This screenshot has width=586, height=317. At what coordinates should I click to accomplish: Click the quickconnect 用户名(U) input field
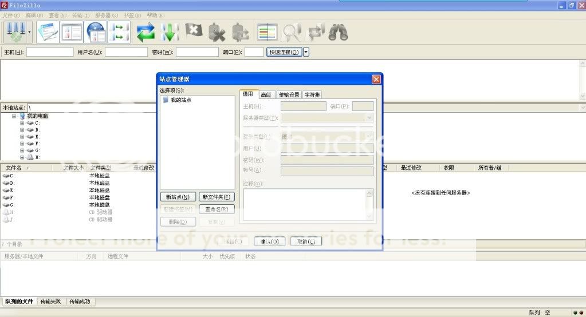pyautogui.click(x=127, y=52)
